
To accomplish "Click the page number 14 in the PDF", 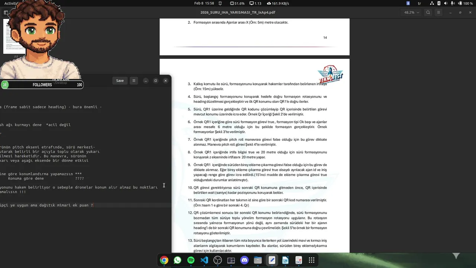I will (325, 38).
